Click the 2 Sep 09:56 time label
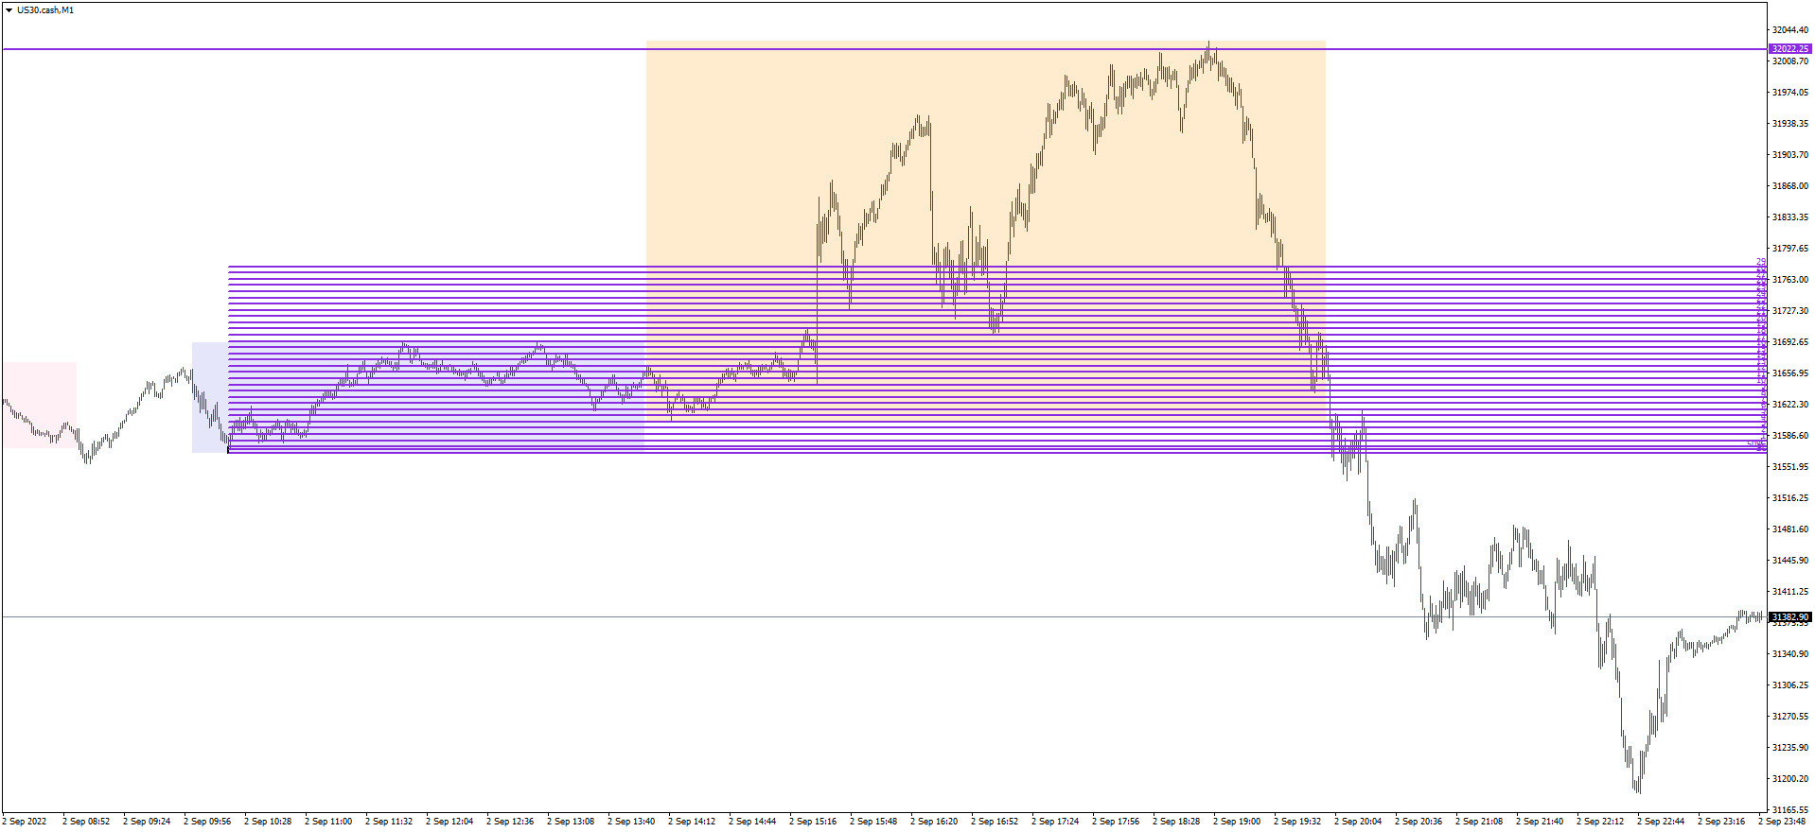Image resolution: width=1815 pixels, height=832 pixels. coord(207,822)
